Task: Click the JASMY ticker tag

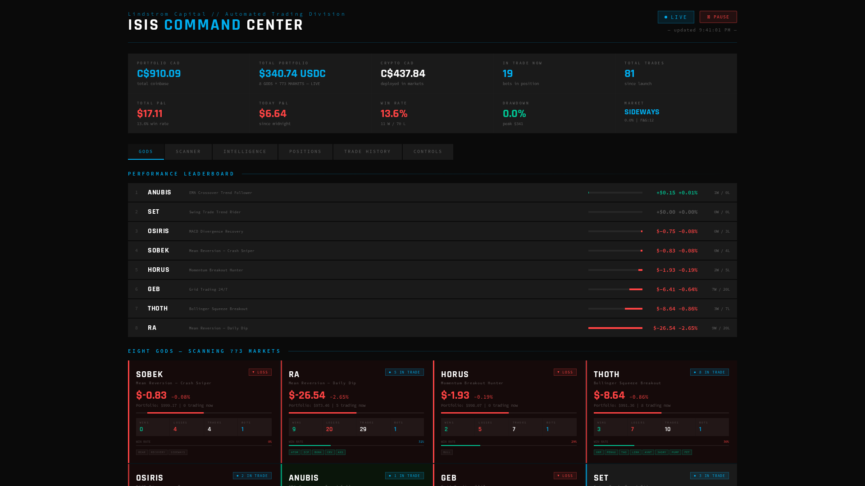Action: click(662, 452)
